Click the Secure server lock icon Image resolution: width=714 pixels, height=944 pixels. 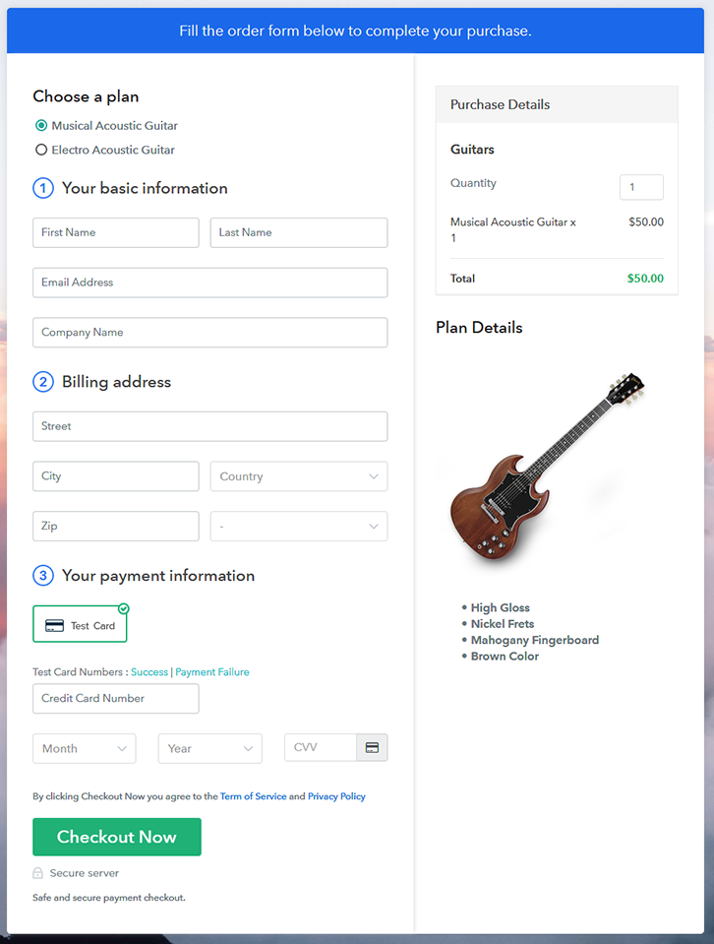tap(38, 873)
